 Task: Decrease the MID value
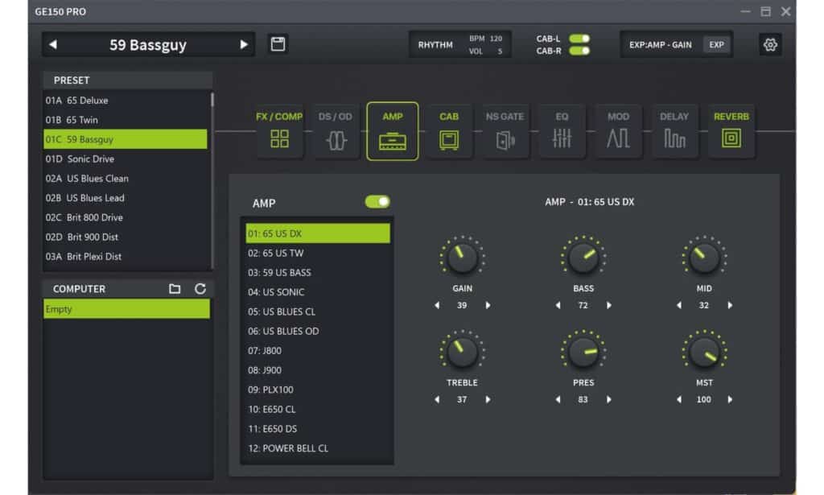coord(678,305)
